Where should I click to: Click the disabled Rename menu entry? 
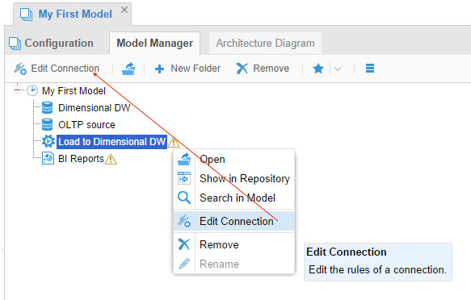tap(233, 264)
